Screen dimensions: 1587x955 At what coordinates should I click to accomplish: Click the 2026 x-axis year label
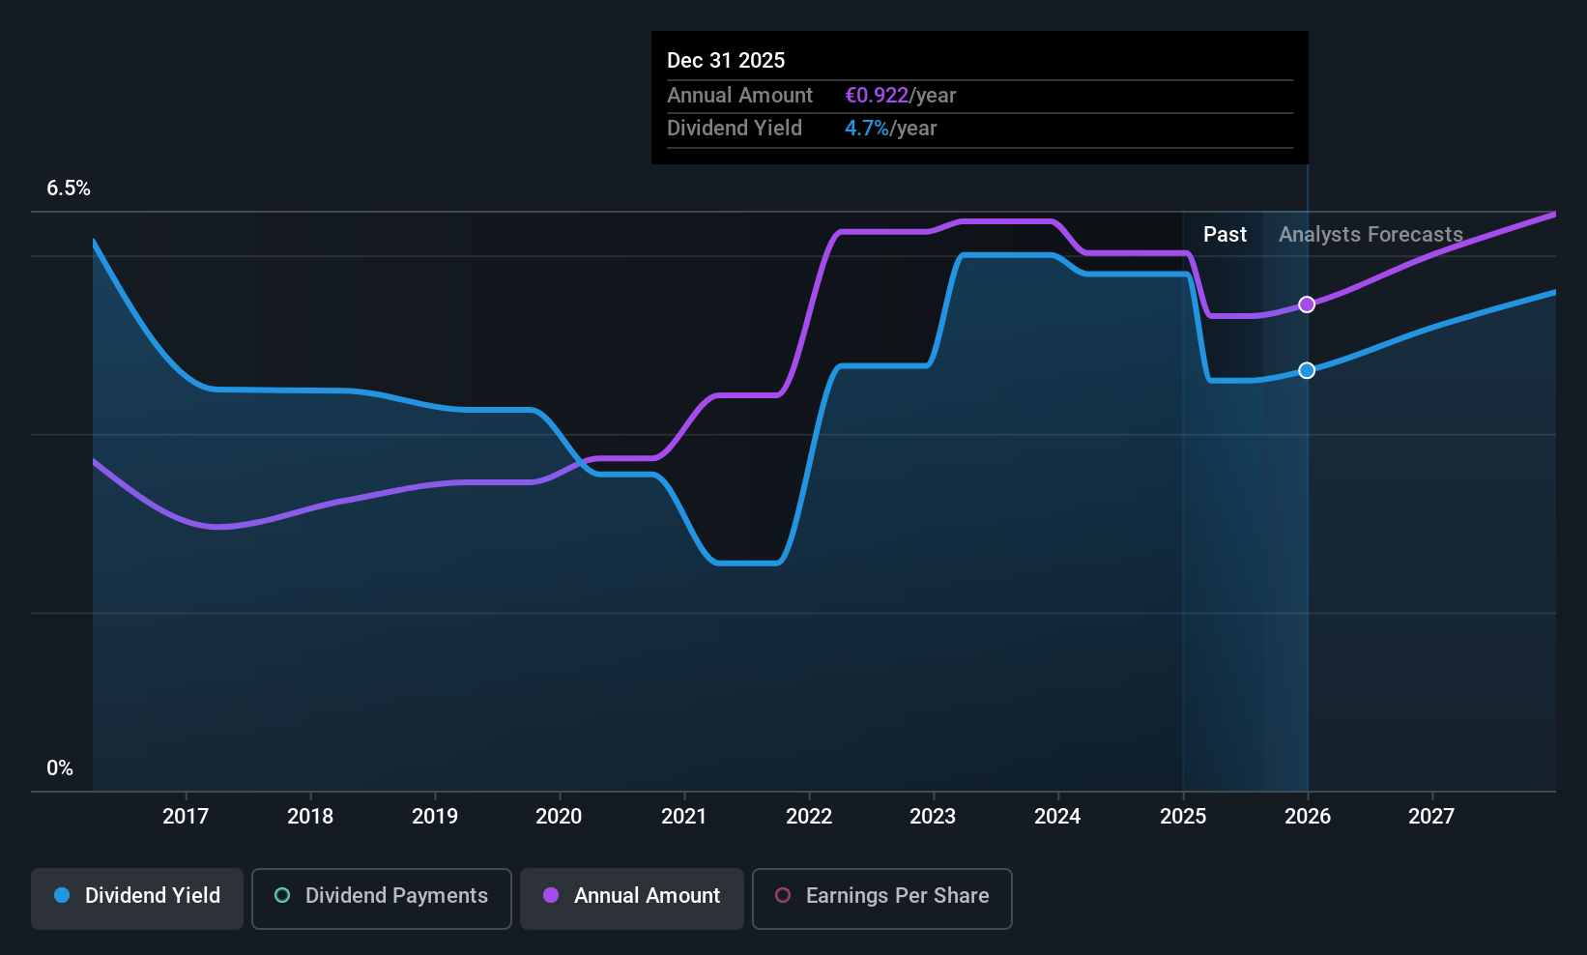(1308, 817)
